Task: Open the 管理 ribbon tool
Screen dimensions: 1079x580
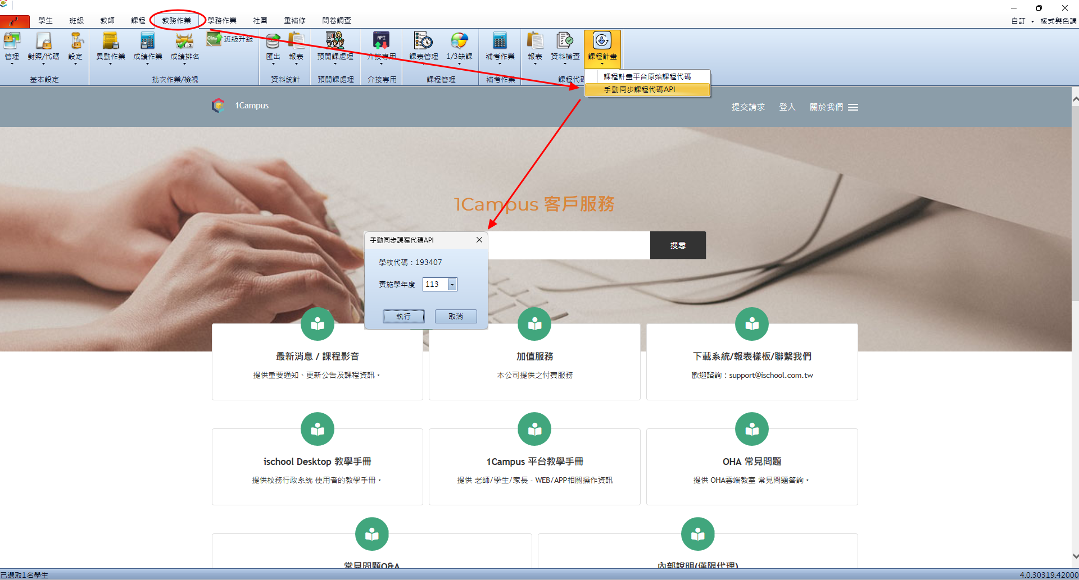Action: [x=12, y=47]
